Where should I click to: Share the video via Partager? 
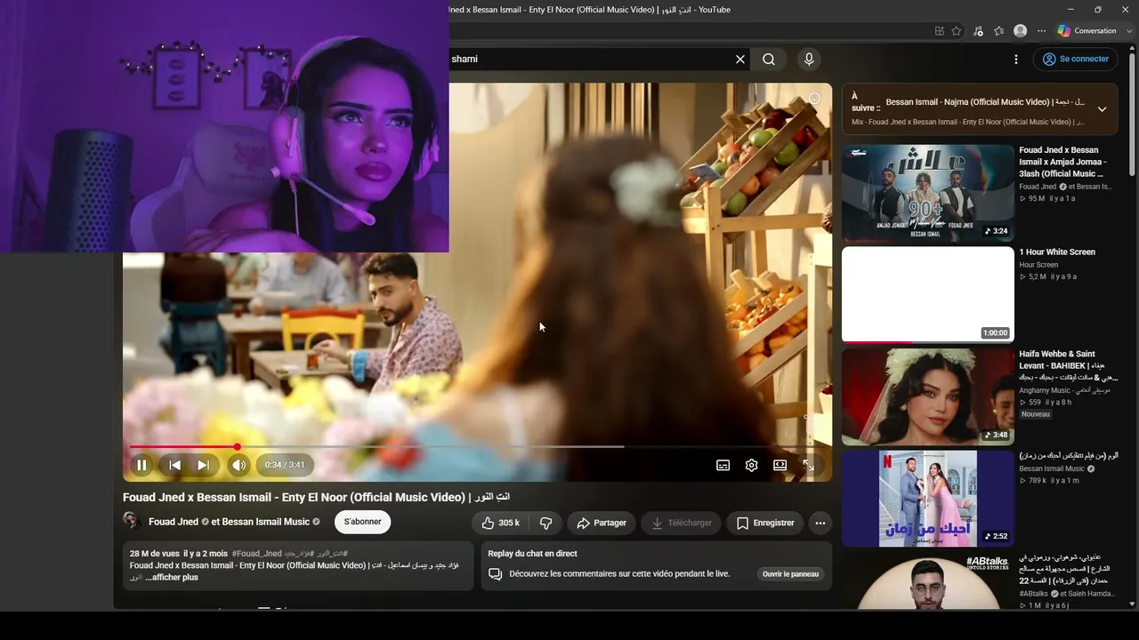tap(601, 523)
